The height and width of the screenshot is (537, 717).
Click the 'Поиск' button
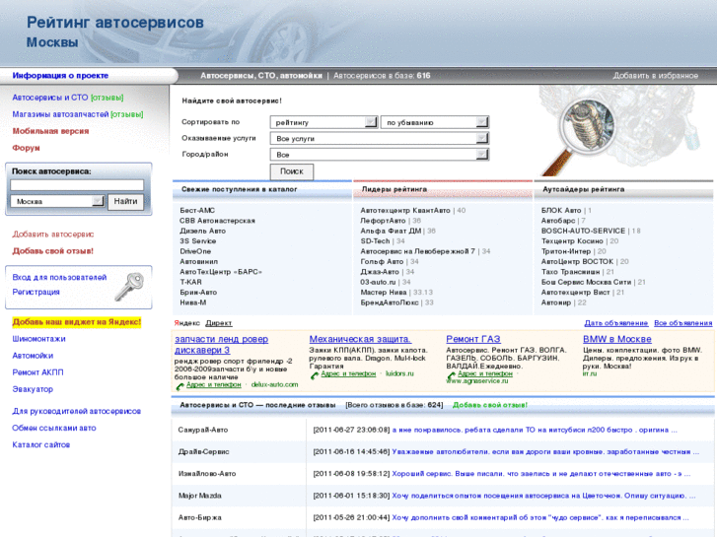click(292, 171)
